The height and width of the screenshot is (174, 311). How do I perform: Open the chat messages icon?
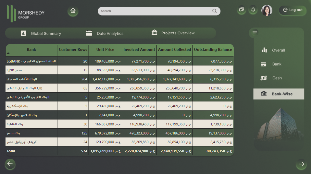click(x=242, y=10)
